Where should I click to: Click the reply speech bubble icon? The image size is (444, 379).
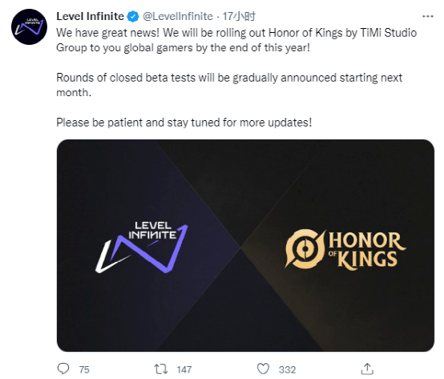click(x=63, y=369)
